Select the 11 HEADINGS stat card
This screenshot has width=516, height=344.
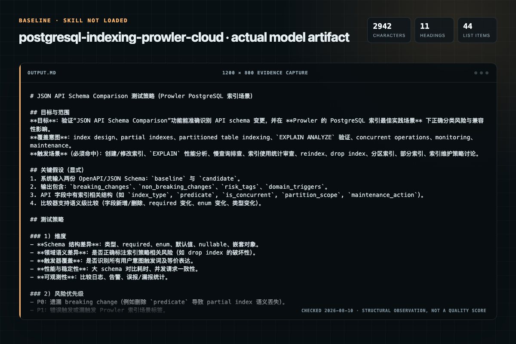[434, 30]
